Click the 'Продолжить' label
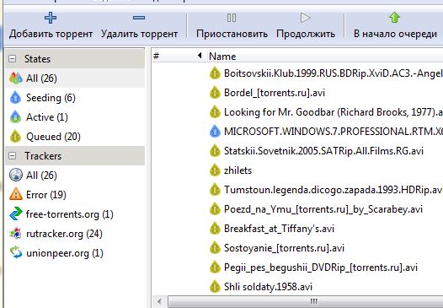Screen dimensions: 443x308 306,34
